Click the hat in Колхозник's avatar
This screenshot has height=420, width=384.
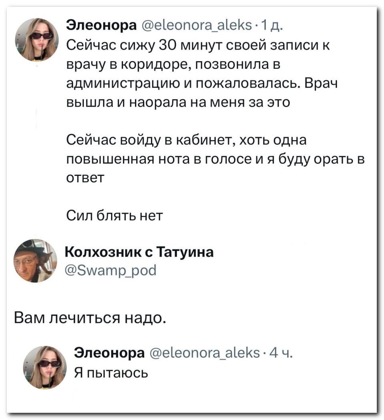tap(30, 246)
